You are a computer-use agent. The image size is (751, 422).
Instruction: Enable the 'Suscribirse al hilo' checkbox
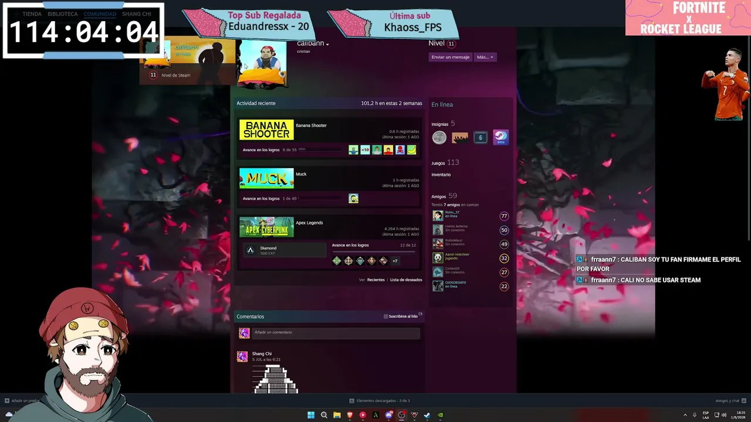pyautogui.click(x=385, y=316)
